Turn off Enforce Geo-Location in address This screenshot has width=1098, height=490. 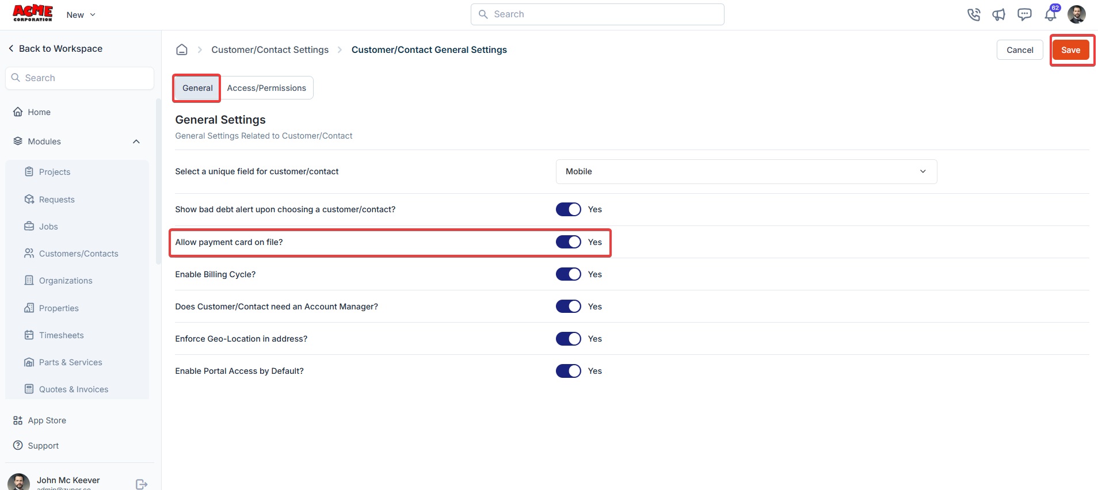click(568, 339)
